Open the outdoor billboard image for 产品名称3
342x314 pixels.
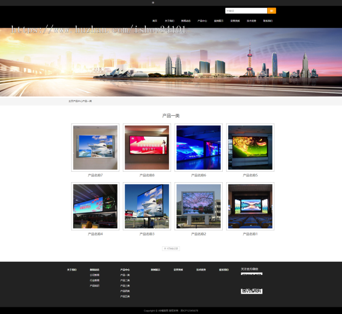pyautogui.click(x=147, y=206)
